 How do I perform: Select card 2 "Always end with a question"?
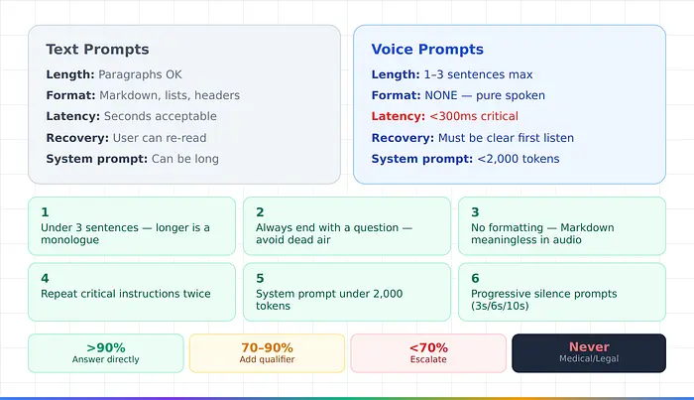point(347,226)
